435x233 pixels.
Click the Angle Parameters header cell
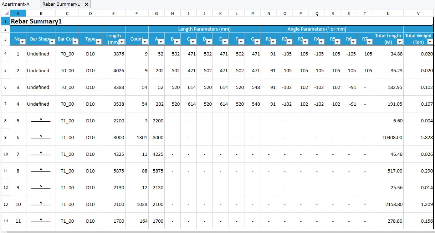(x=317, y=29)
